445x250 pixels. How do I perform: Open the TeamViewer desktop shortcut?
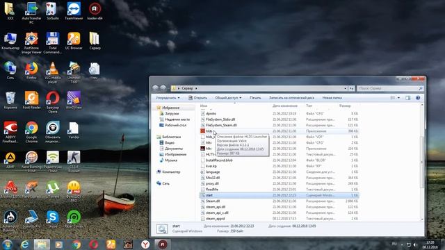(74, 11)
